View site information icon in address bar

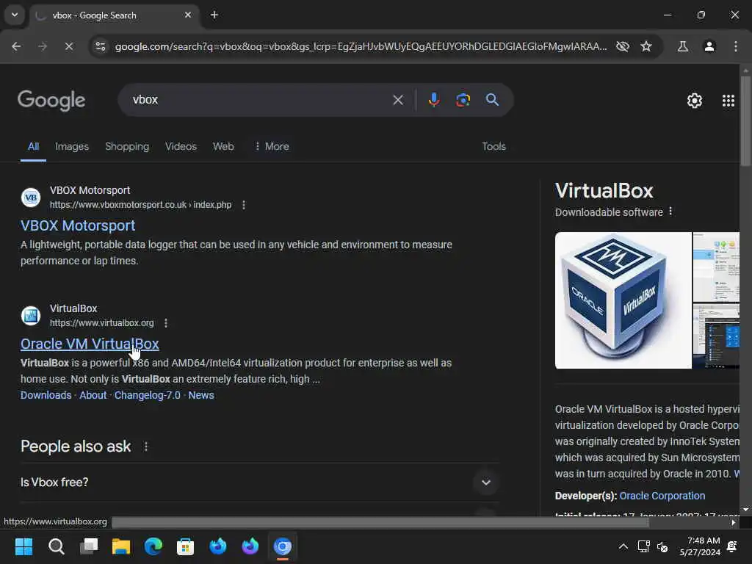[x=100, y=46]
